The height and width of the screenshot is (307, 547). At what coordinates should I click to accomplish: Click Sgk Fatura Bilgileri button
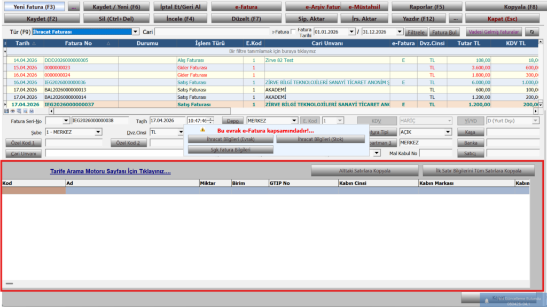click(231, 149)
